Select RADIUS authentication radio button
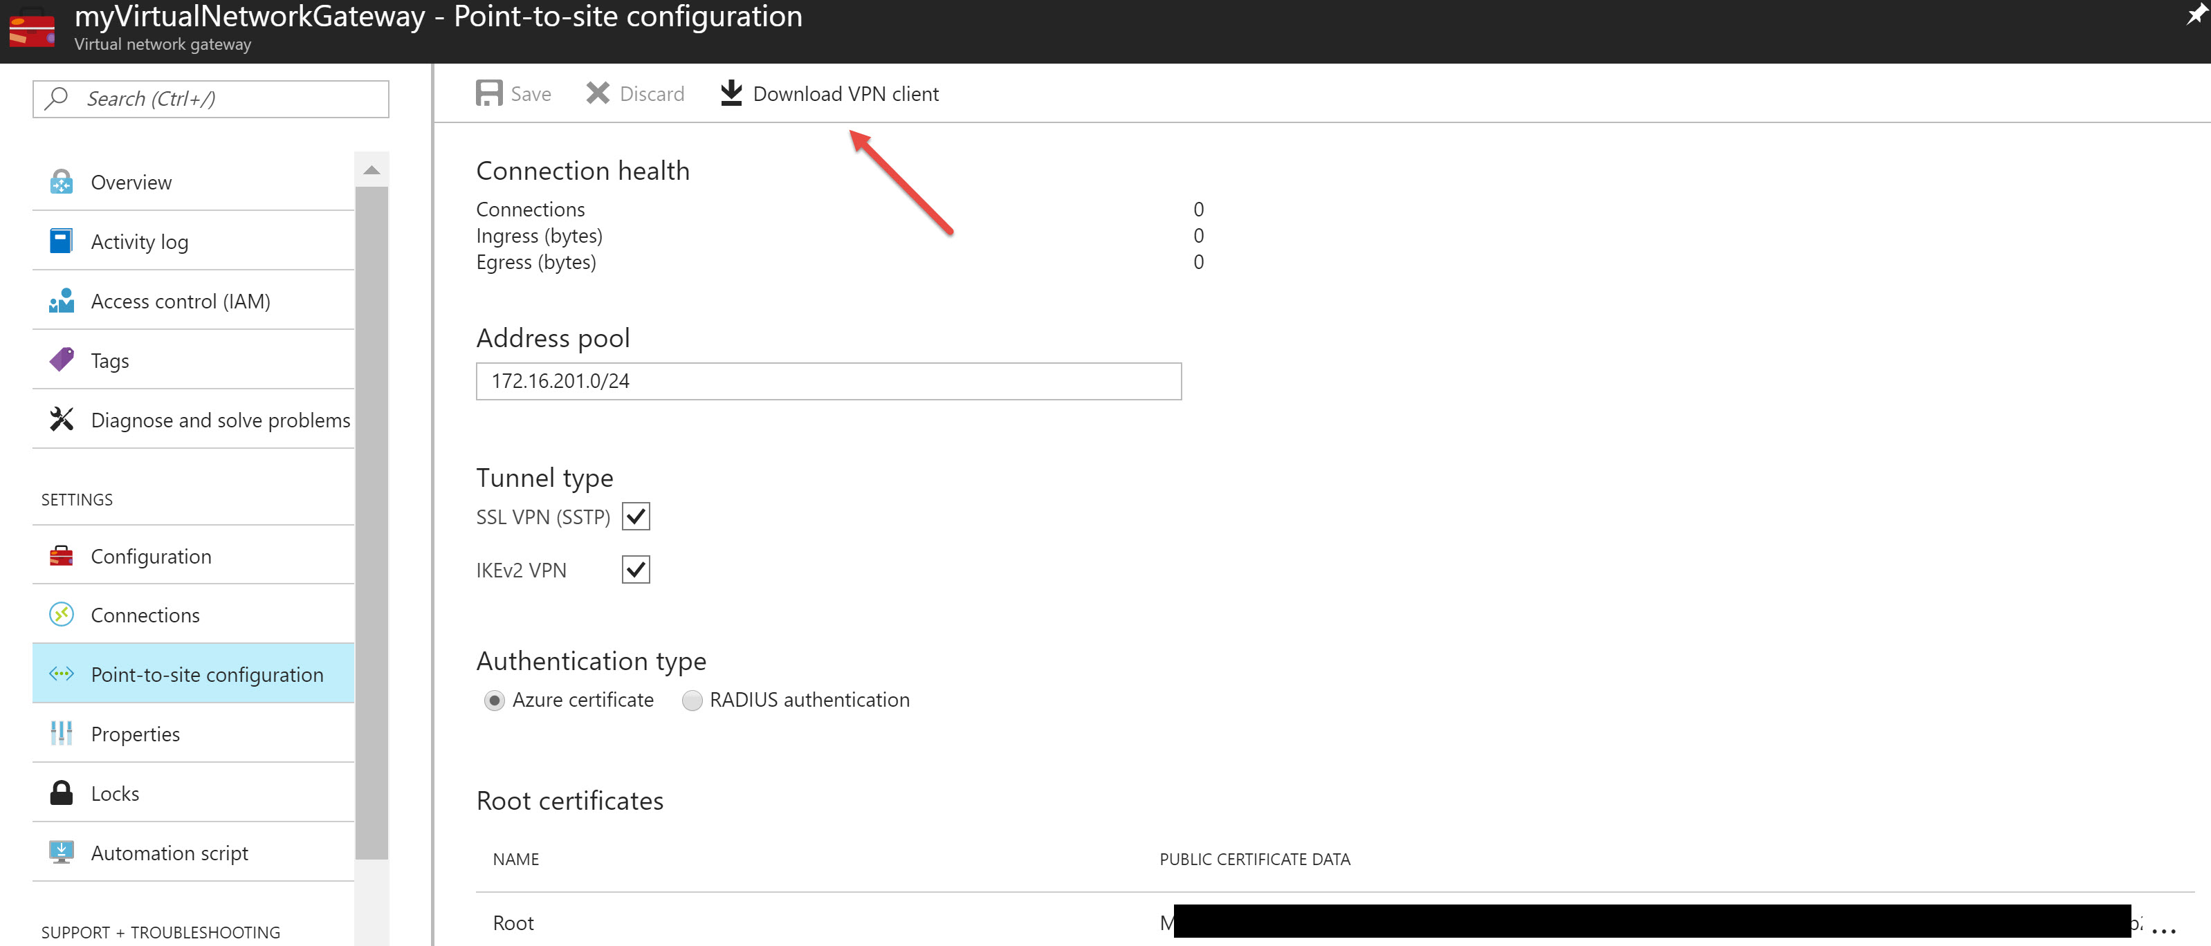Image resolution: width=2211 pixels, height=946 pixels. 692,701
